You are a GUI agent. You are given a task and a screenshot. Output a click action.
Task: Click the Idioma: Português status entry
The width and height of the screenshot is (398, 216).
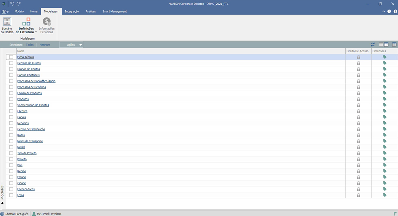(17, 214)
